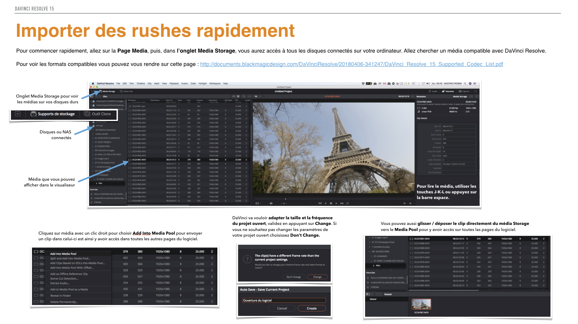Open the Playback menu in menu bar
Screen dimensions: 578x324
174,83
